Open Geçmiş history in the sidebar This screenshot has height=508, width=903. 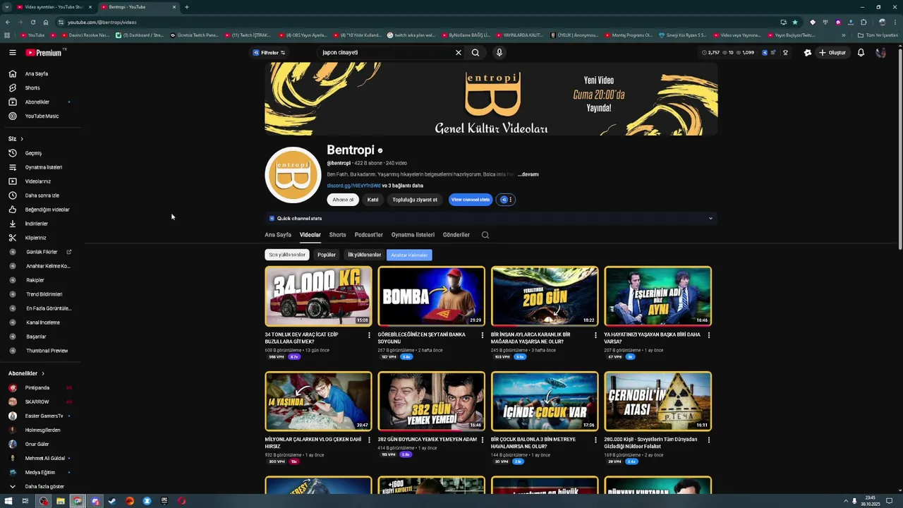[33, 153]
